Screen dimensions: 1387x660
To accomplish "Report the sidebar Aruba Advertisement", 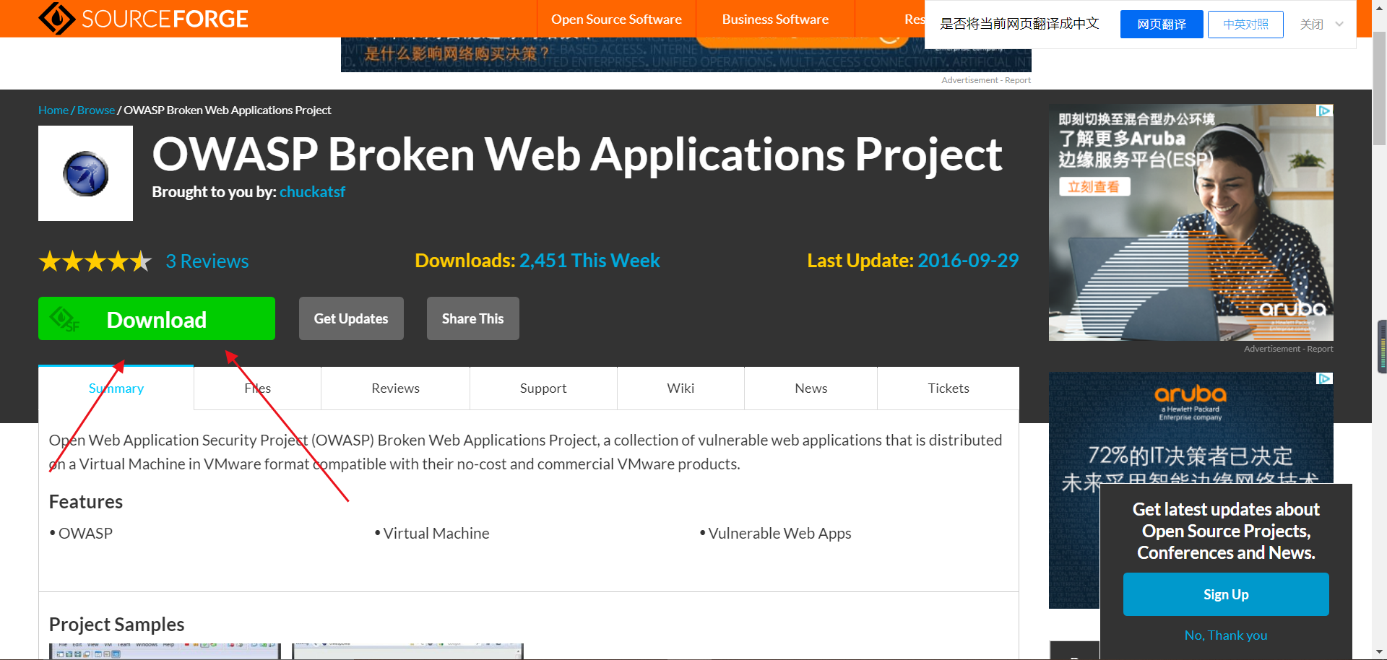I will click(x=1320, y=349).
